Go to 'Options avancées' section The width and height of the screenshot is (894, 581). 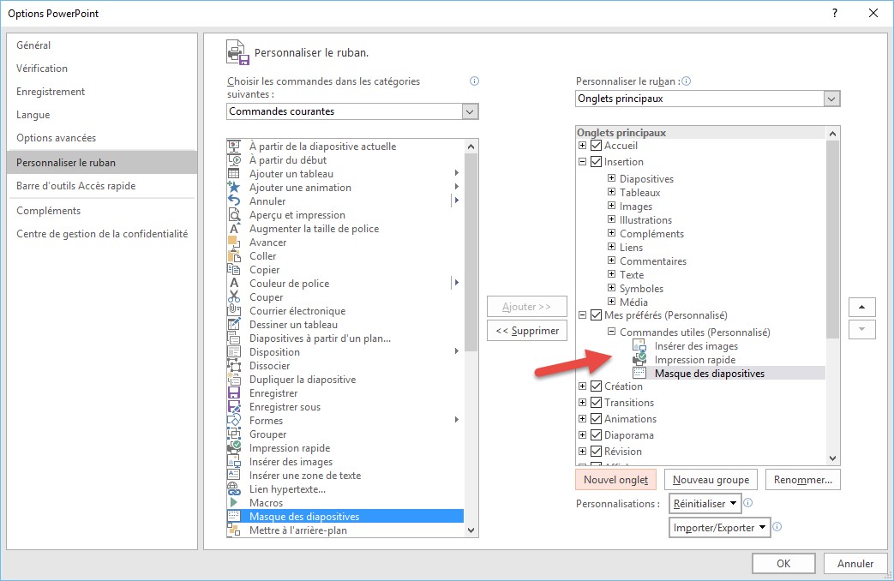point(102,138)
